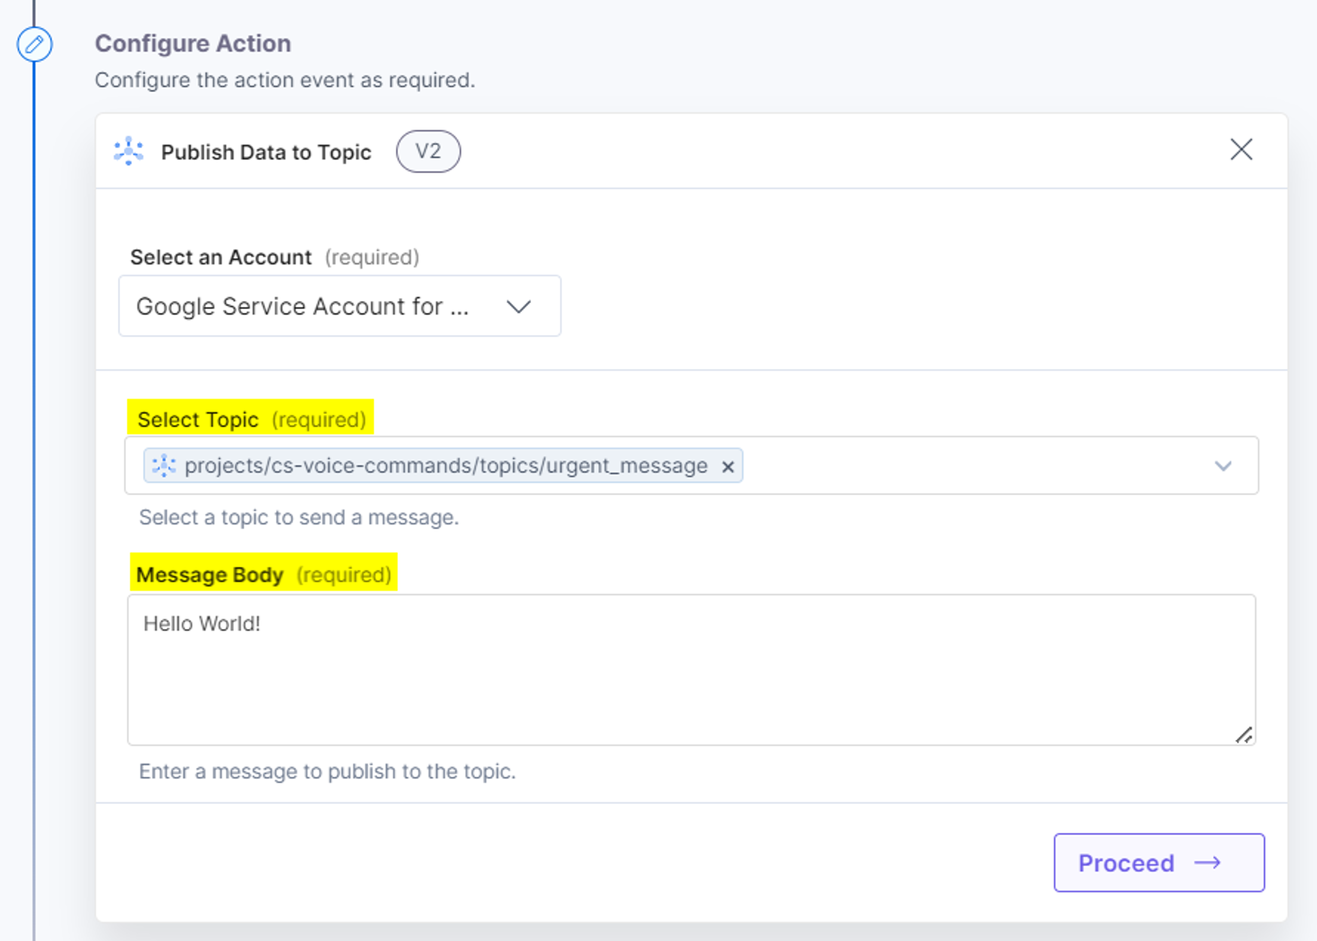
Task: Click the arrow icon on Proceed
Action: tap(1208, 863)
